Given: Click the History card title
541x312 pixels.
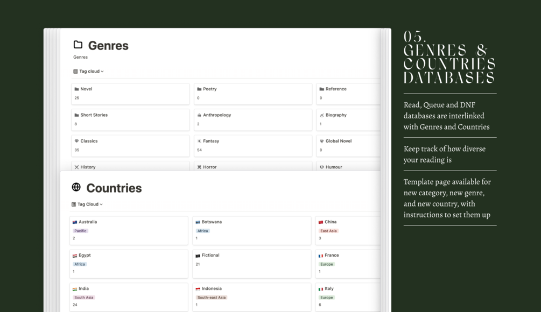Looking at the screenshot, I should tap(88, 167).
